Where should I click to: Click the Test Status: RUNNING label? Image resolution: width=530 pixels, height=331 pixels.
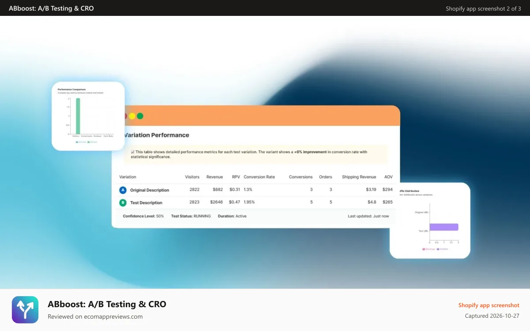tap(191, 216)
